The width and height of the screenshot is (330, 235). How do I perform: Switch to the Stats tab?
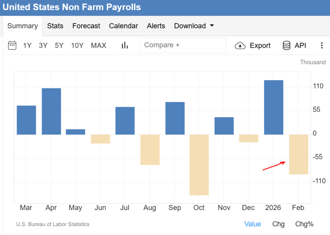point(55,26)
